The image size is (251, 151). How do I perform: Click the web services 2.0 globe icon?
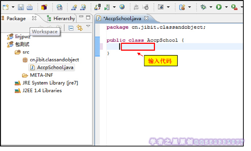[60, 7]
